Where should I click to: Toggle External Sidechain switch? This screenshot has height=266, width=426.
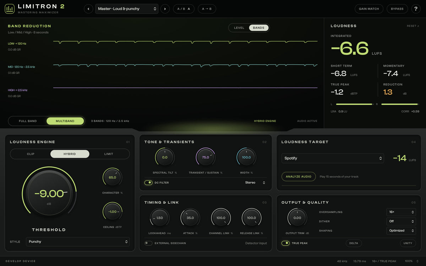(148, 243)
